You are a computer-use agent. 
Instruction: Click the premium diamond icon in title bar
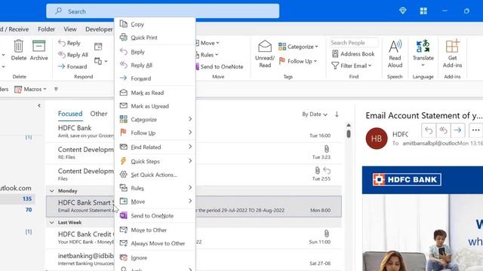click(402, 11)
